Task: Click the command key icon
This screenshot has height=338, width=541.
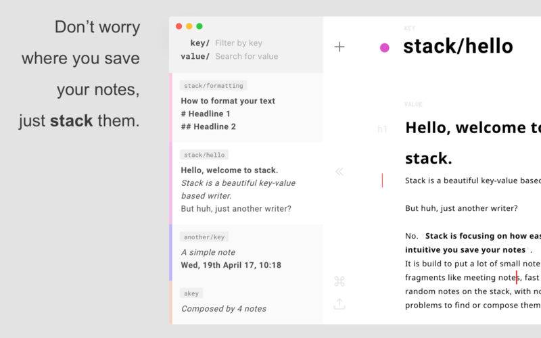Action: (339, 281)
